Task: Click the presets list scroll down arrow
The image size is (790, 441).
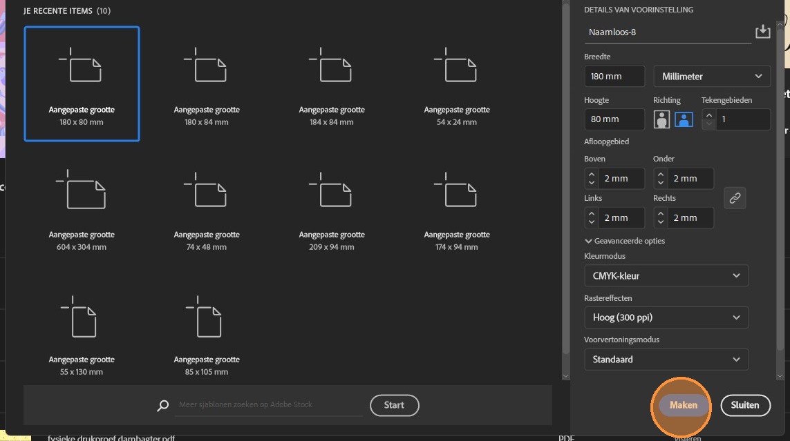Action: 565,375
